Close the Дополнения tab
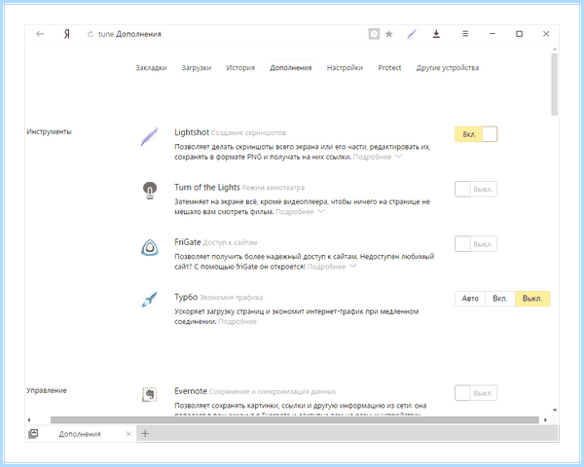Screen dimensions: 584x467 coord(128,434)
